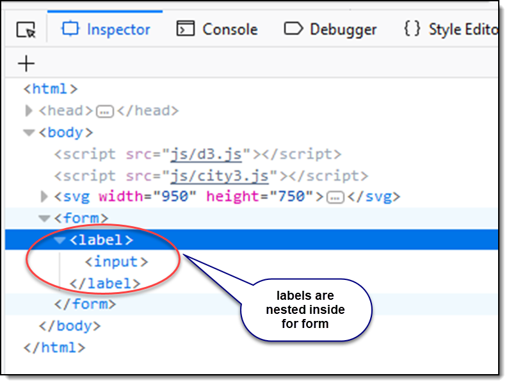Select the closing body tag
The height and width of the screenshot is (385, 509).
(x=70, y=325)
